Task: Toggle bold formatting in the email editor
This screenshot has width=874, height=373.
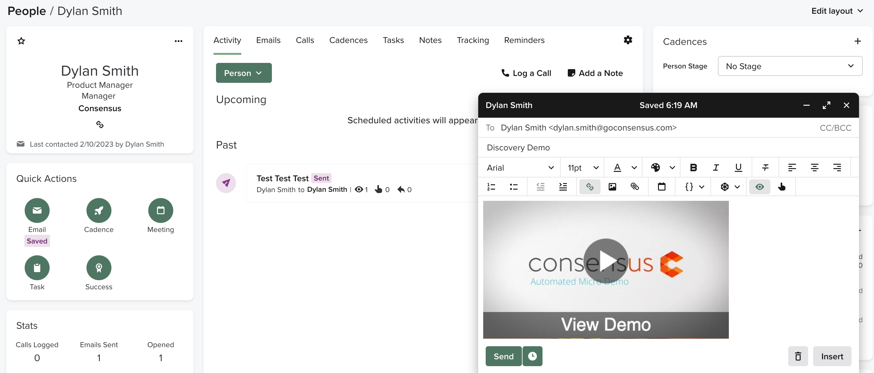Action: point(693,168)
